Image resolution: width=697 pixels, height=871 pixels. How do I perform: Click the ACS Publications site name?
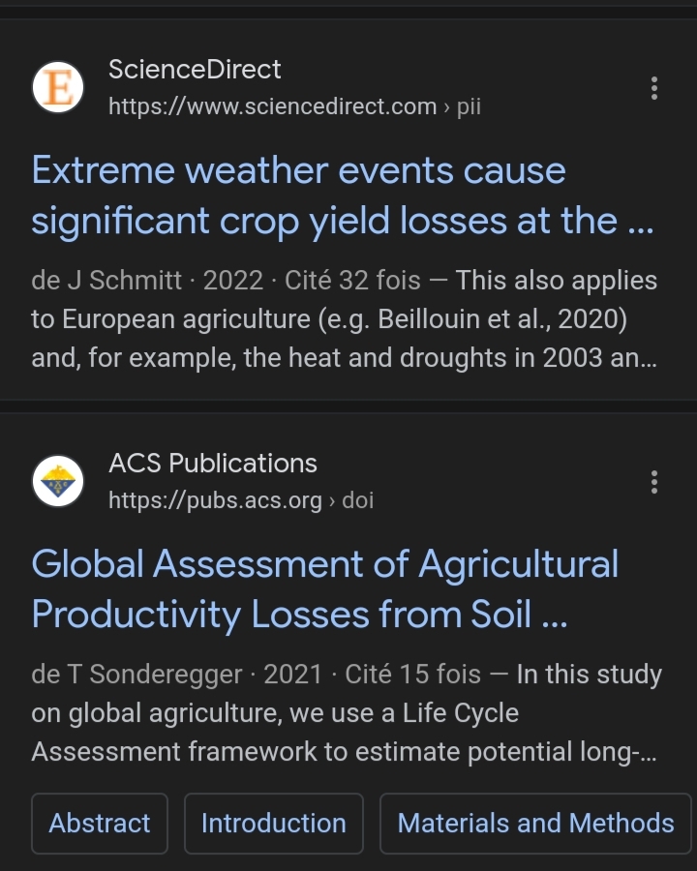coord(213,464)
